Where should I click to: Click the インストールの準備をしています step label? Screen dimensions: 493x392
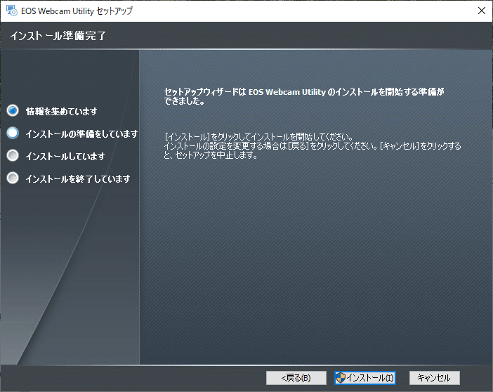(81, 133)
